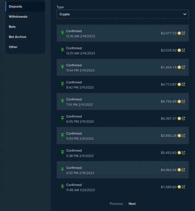Screen dimensions: 195x211
Task: Click deposit arrow icon for 8:42 PM 2/11/2023
Action: (62, 84)
